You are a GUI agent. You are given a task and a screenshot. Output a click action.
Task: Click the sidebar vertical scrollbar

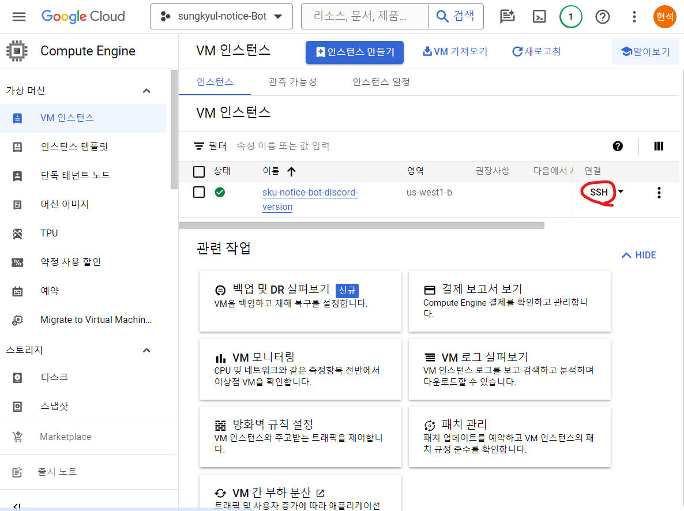click(x=174, y=130)
